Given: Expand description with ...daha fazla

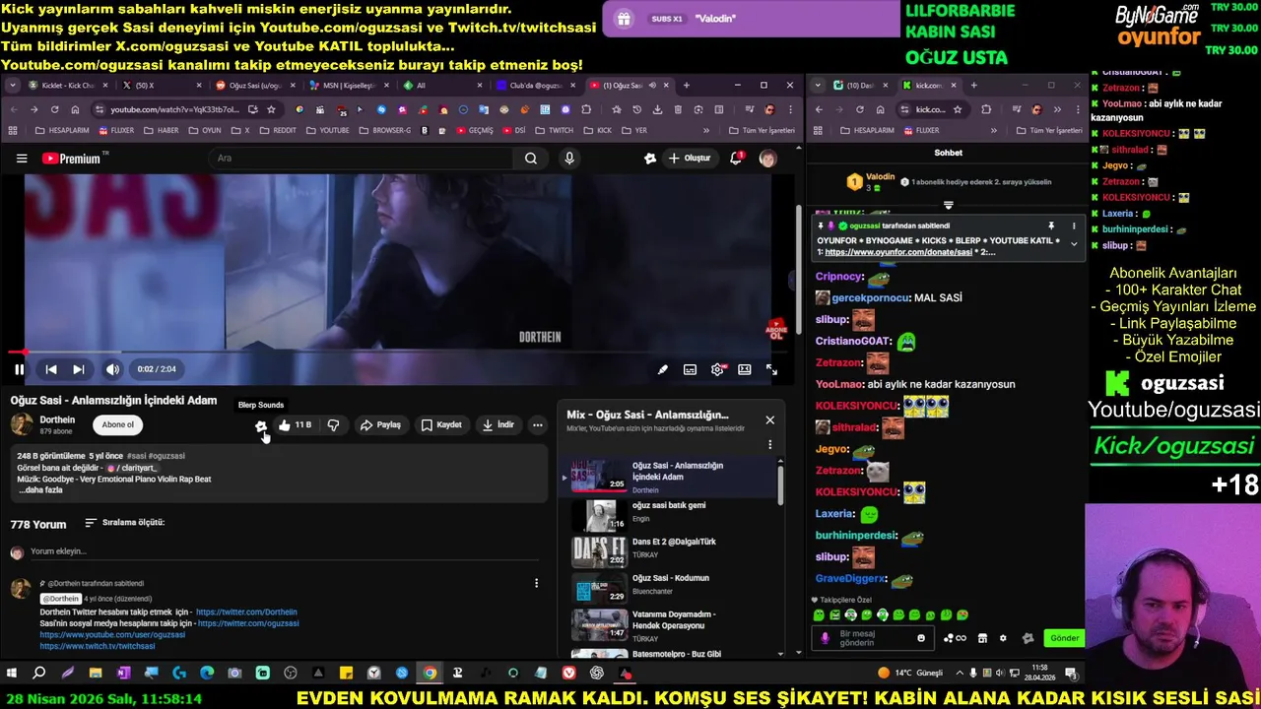Looking at the screenshot, I should (x=39, y=490).
